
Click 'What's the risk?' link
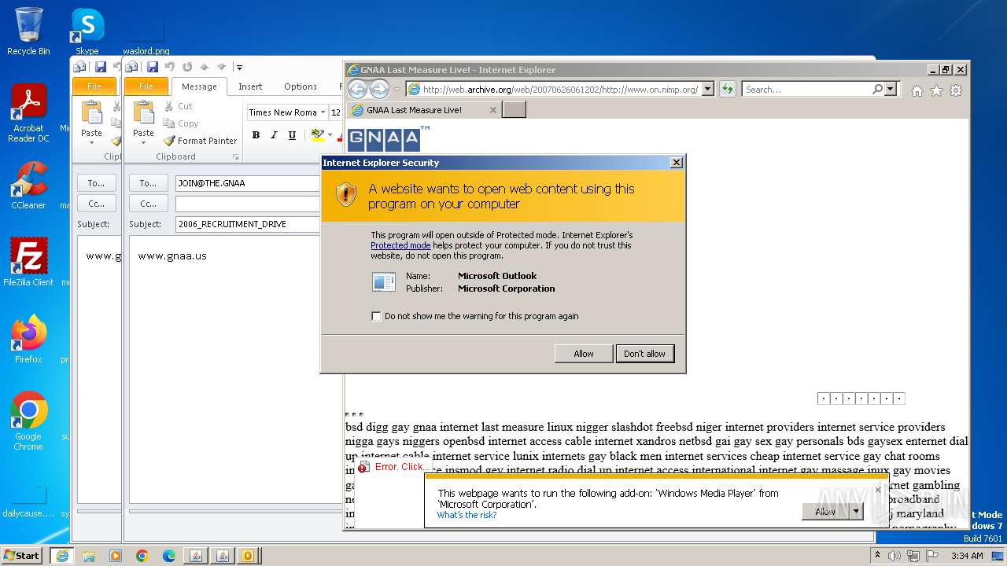[x=467, y=515]
